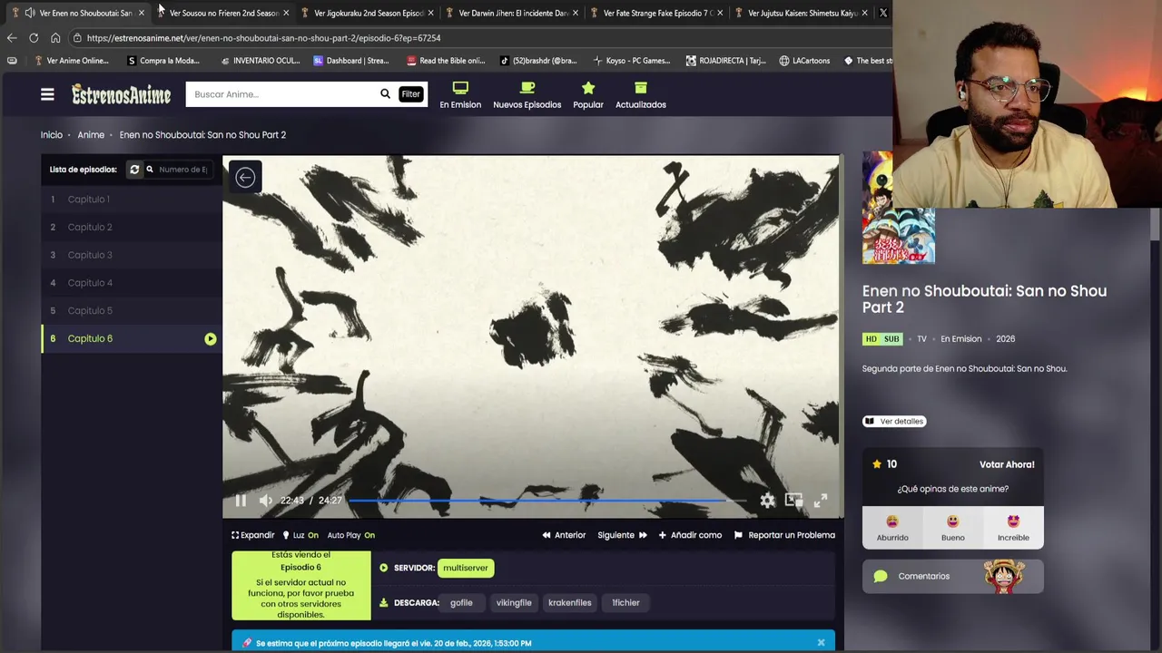
Task: Enable picture-in-picture mode
Action: [x=794, y=501]
